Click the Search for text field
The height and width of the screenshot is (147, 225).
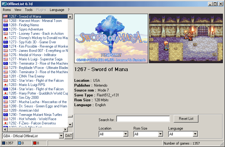(143, 119)
